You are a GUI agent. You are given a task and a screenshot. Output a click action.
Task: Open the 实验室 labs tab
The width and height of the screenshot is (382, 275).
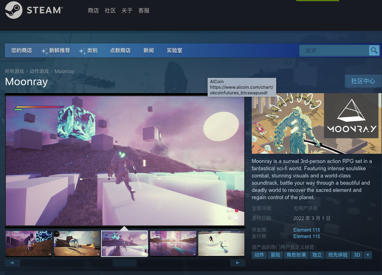pos(174,51)
